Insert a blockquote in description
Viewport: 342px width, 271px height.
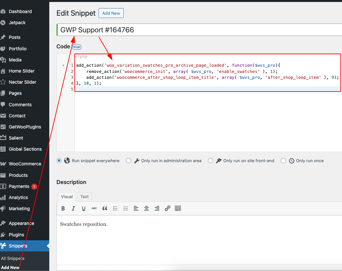tap(105, 209)
